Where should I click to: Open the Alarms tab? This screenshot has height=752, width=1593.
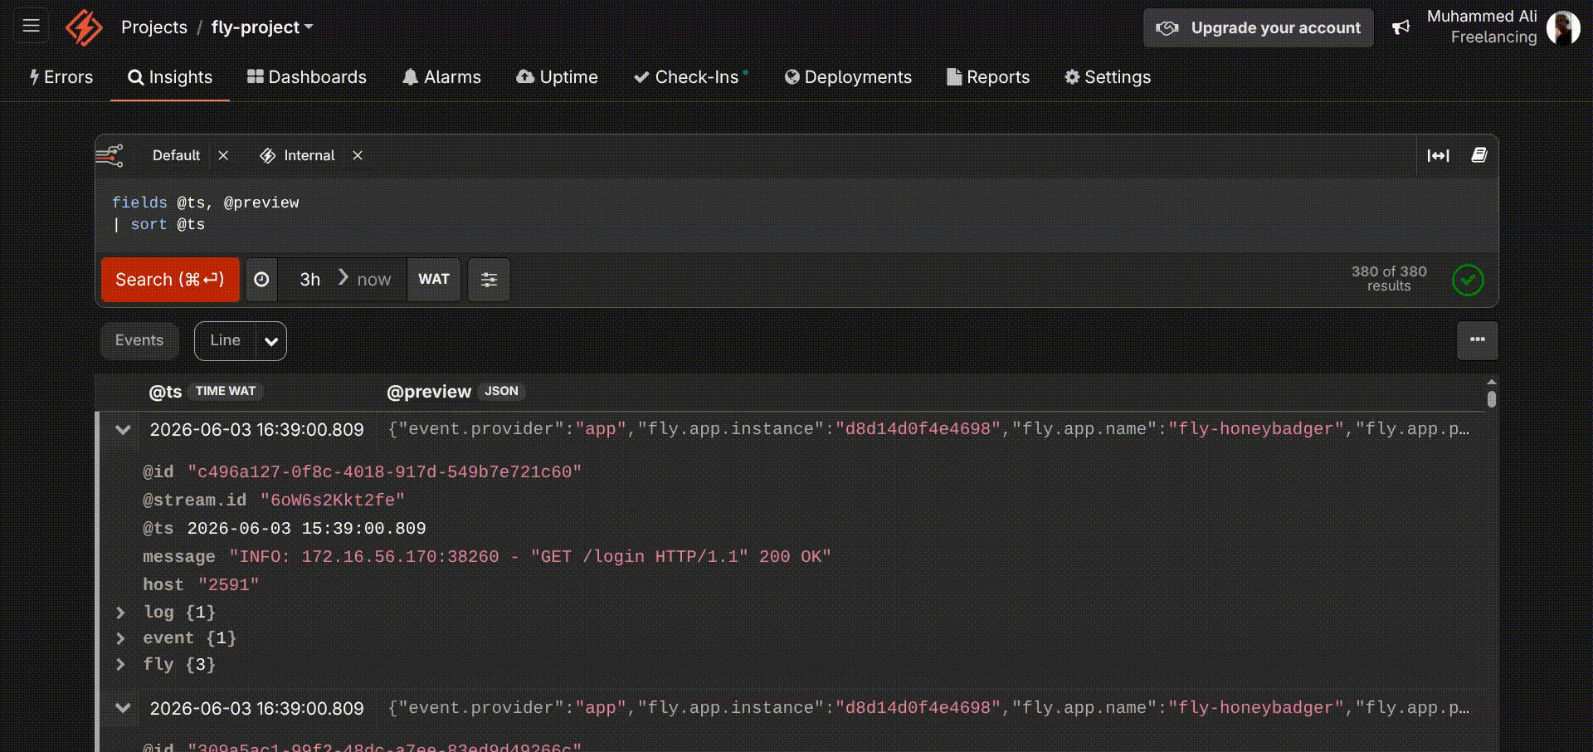pyautogui.click(x=441, y=77)
